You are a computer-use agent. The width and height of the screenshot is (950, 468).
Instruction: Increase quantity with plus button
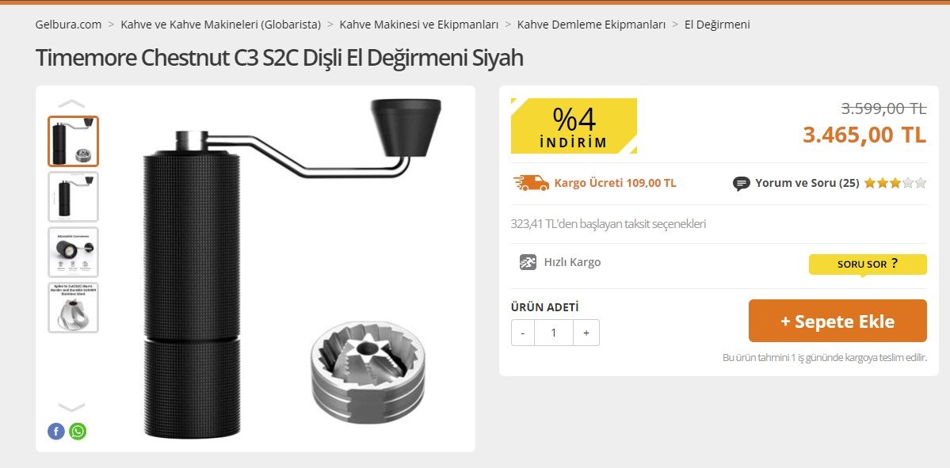[586, 333]
